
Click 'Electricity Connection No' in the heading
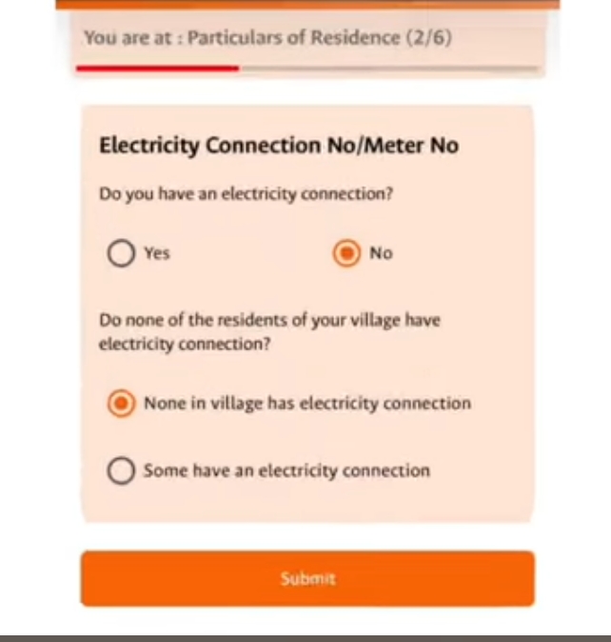(x=223, y=146)
